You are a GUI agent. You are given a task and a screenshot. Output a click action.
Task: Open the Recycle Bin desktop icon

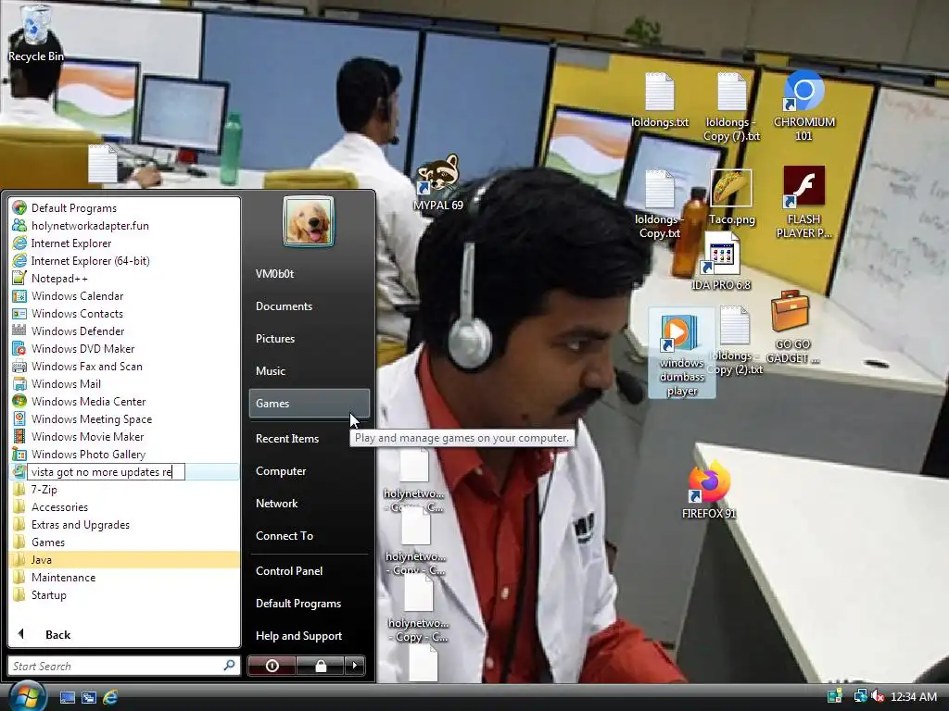[36, 33]
